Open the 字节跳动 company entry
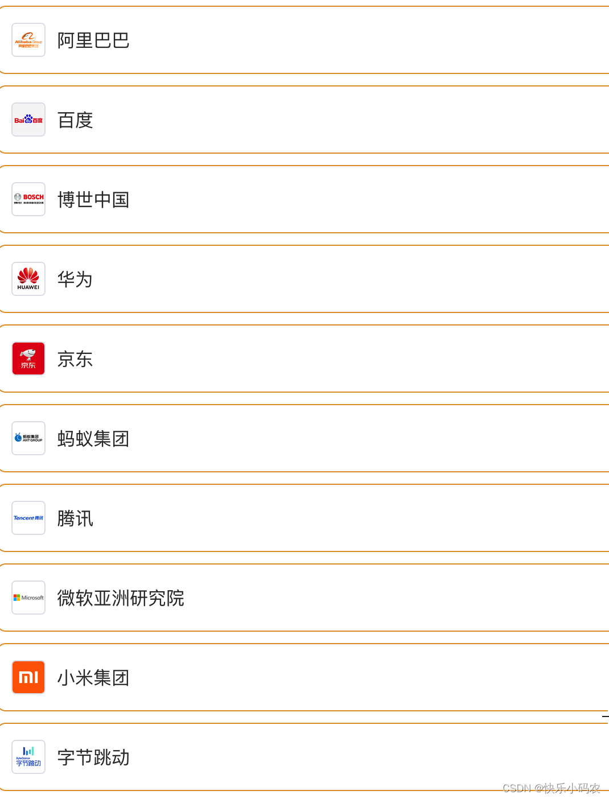The width and height of the screenshot is (609, 799). pyautogui.click(x=304, y=757)
